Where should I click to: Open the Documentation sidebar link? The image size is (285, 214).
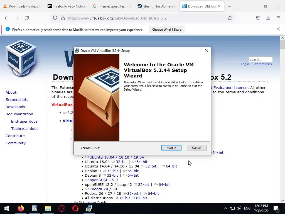(19, 114)
